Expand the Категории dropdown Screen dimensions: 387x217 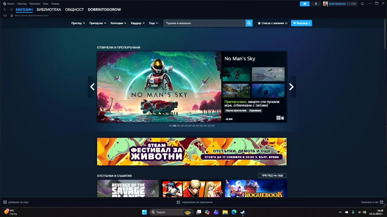coord(118,23)
